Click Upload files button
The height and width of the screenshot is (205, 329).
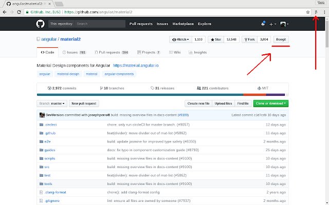pyautogui.click(x=223, y=104)
